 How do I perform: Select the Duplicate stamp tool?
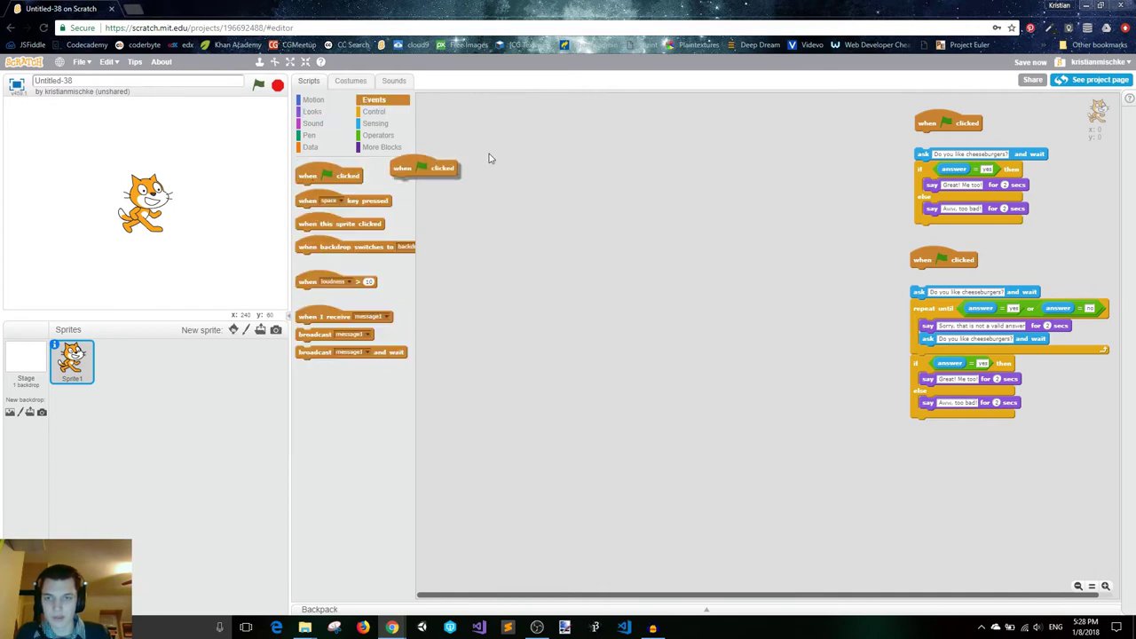click(260, 62)
